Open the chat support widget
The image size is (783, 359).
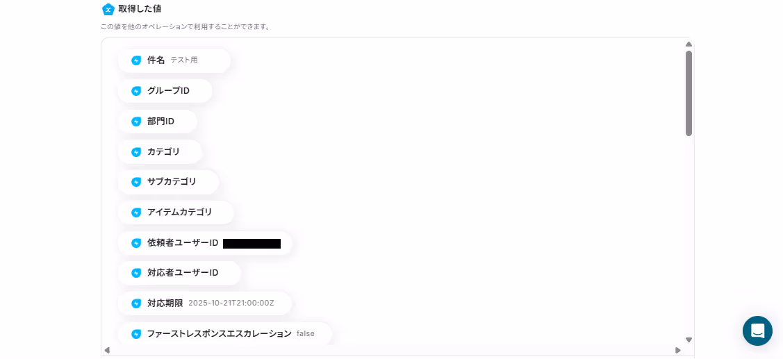(757, 331)
